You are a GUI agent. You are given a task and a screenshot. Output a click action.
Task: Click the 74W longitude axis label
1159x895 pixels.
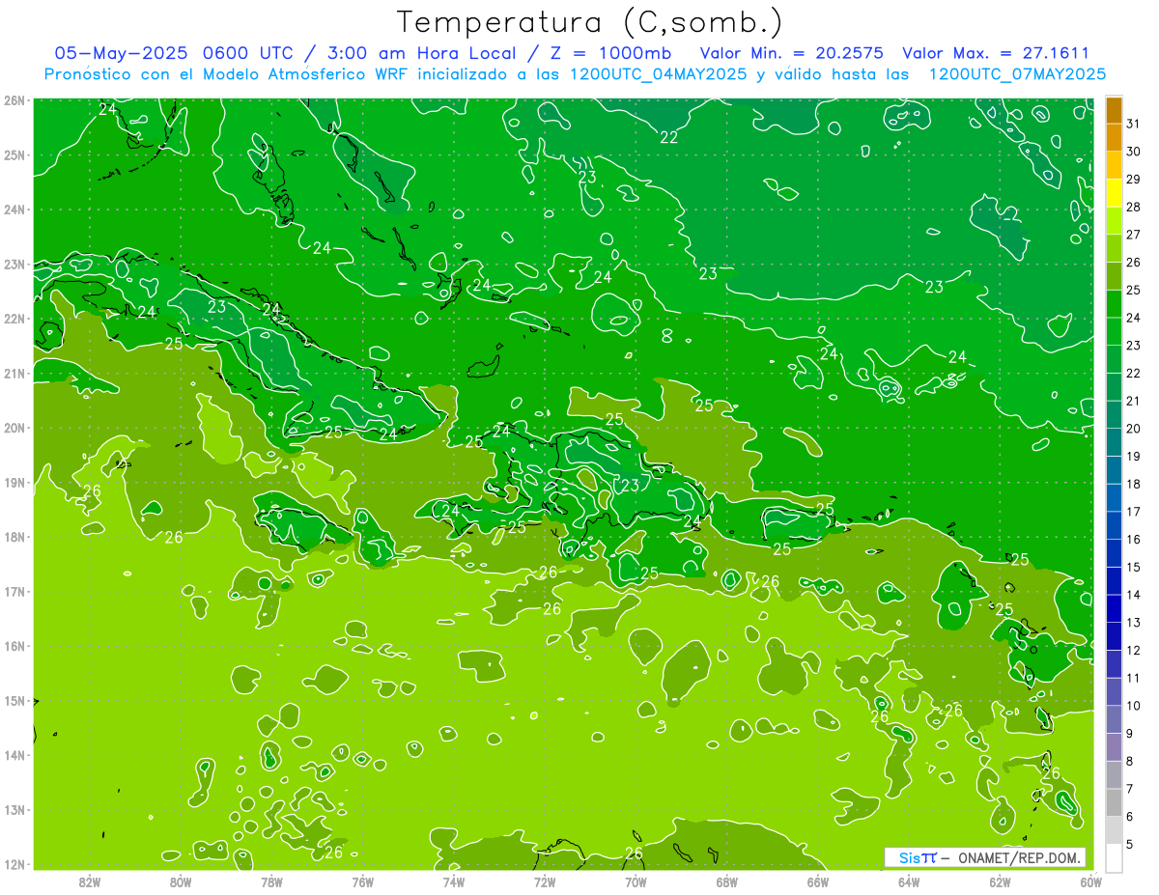click(x=454, y=881)
